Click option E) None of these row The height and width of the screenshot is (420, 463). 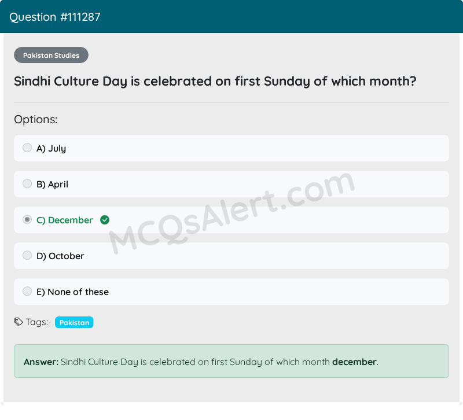click(231, 292)
